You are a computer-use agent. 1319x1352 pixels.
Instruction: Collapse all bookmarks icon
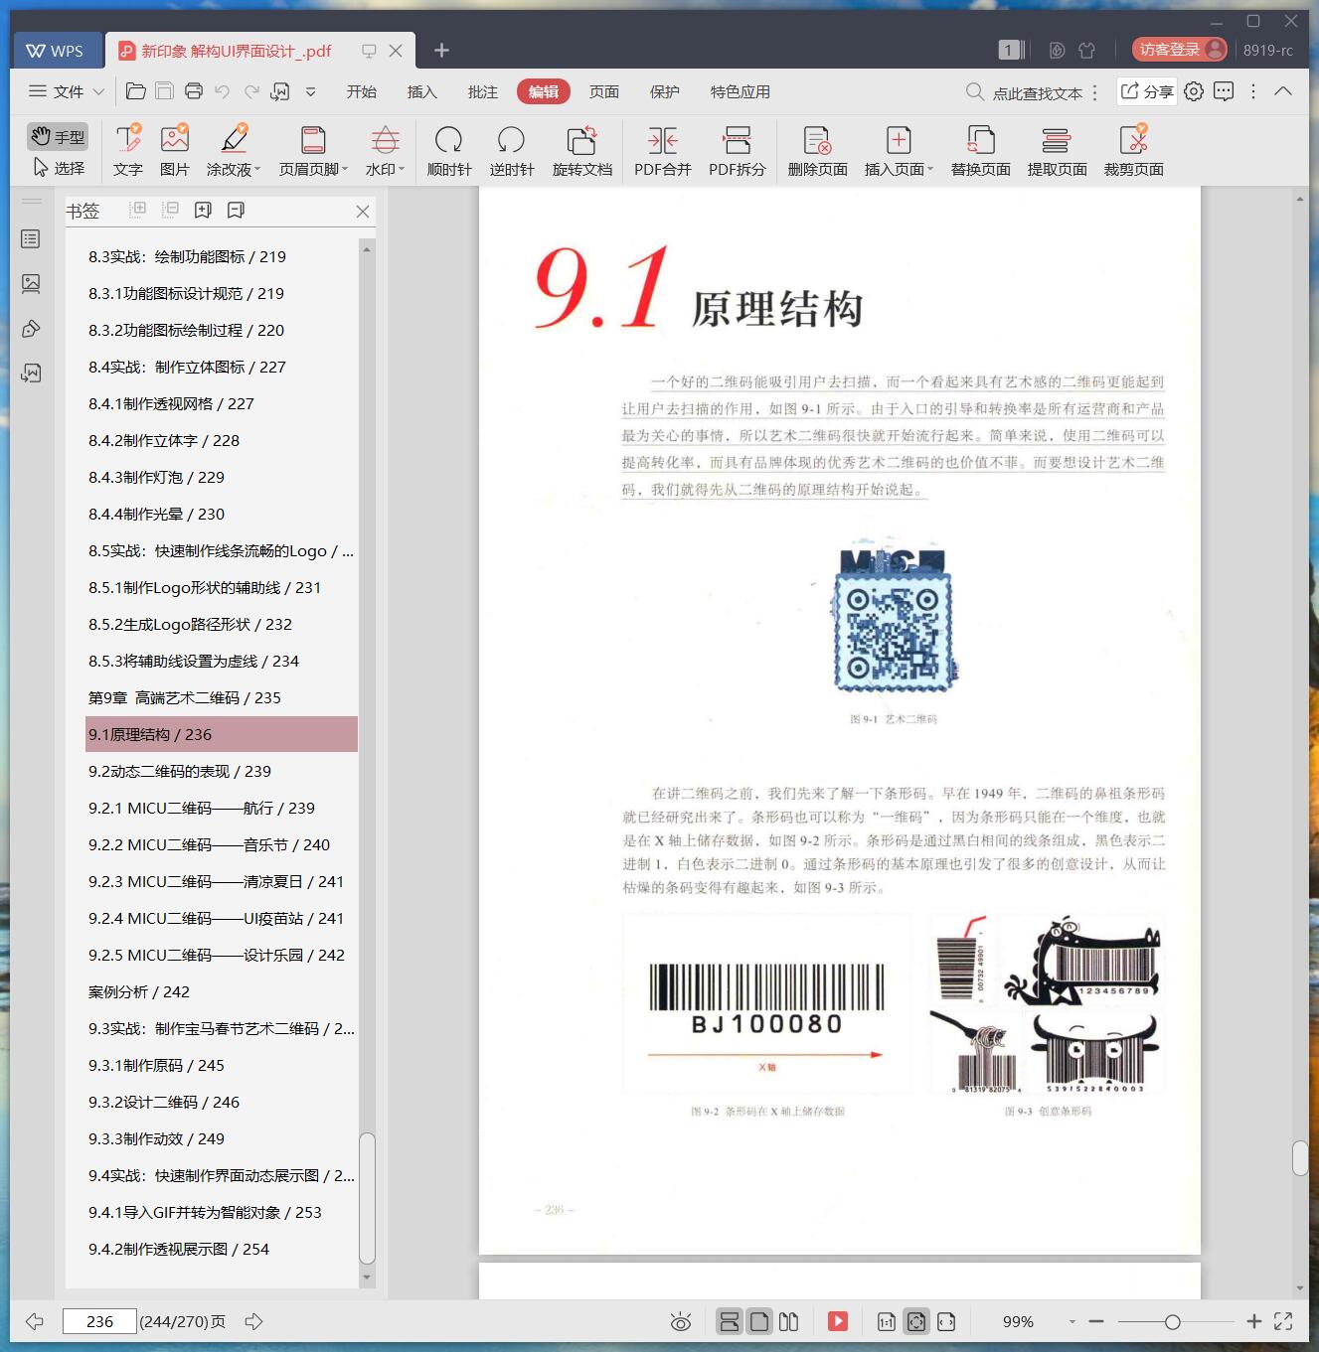click(171, 210)
